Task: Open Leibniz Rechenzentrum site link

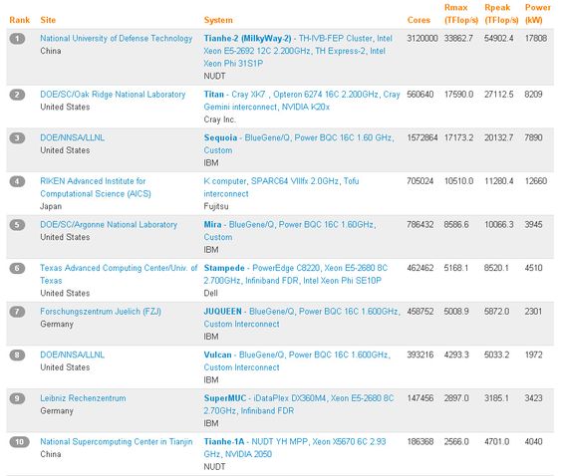Action: pos(83,398)
